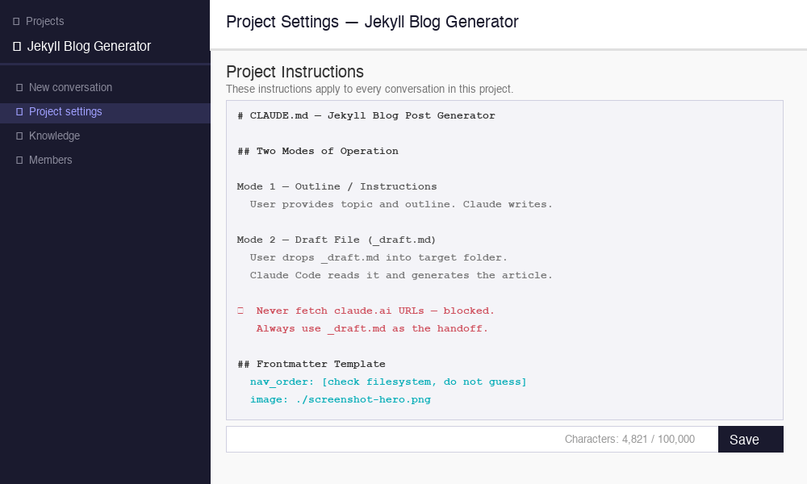
Task: Select Knowledge in the sidebar navigation
Action: pyautogui.click(x=54, y=136)
